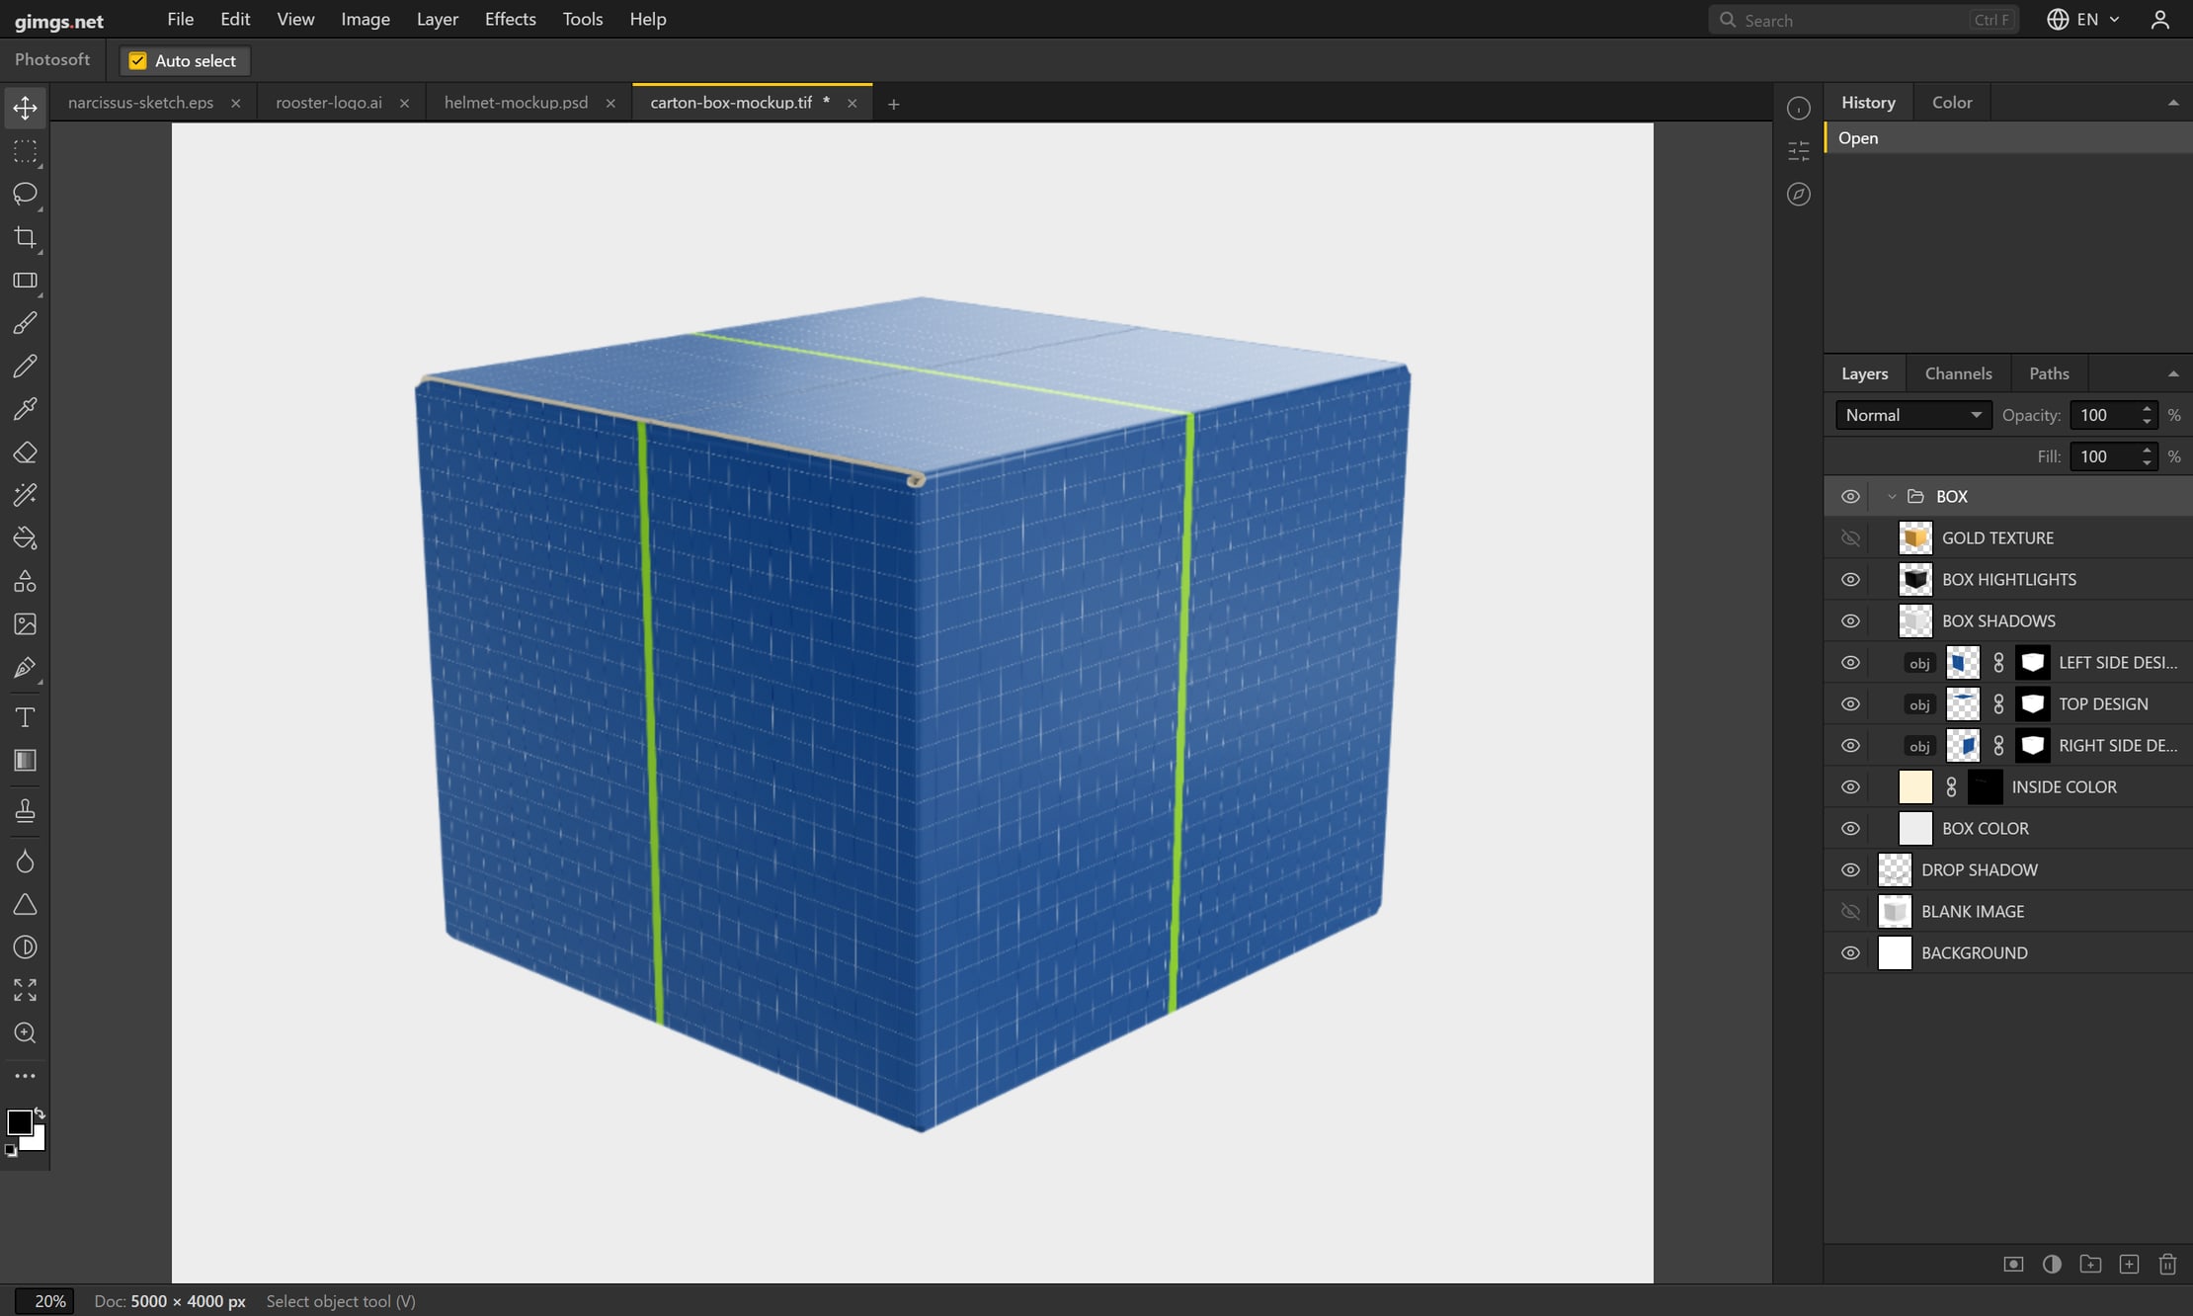Select the rectangular marquee tool

(x=25, y=151)
